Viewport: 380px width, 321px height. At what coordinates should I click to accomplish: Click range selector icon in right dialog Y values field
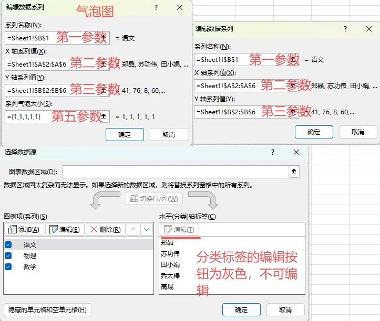[x=293, y=112]
